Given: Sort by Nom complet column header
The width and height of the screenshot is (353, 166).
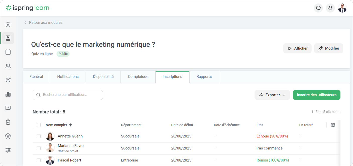Looking at the screenshot, I should tap(56, 125).
